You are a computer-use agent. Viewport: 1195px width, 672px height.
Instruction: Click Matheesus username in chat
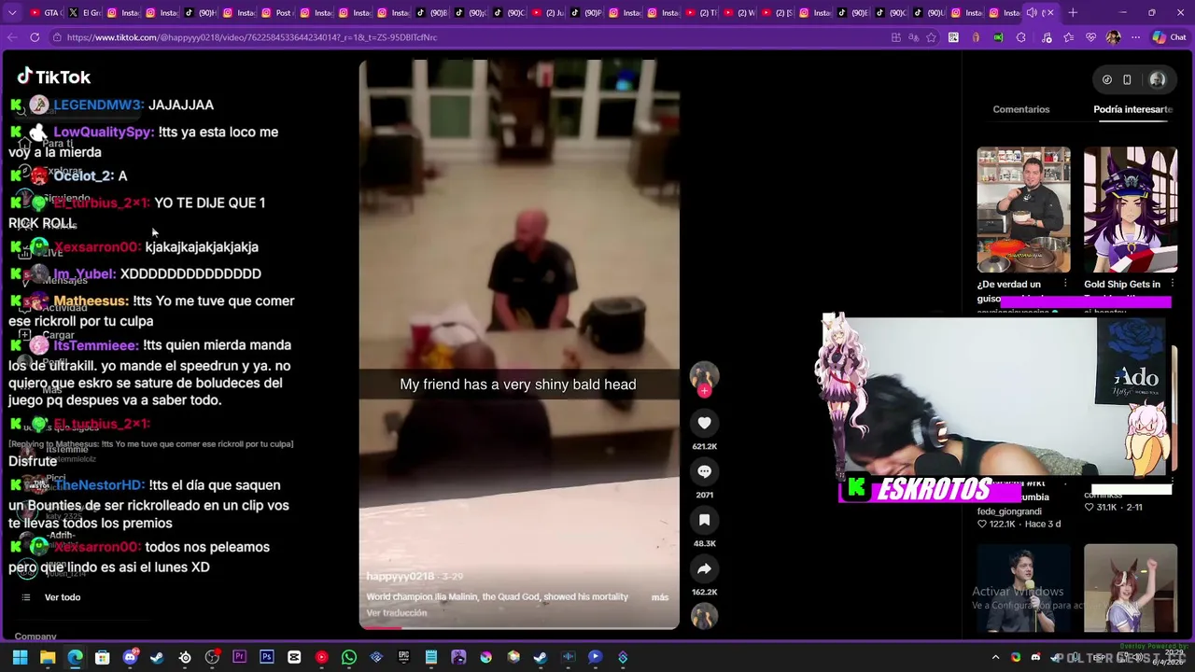[x=91, y=301]
